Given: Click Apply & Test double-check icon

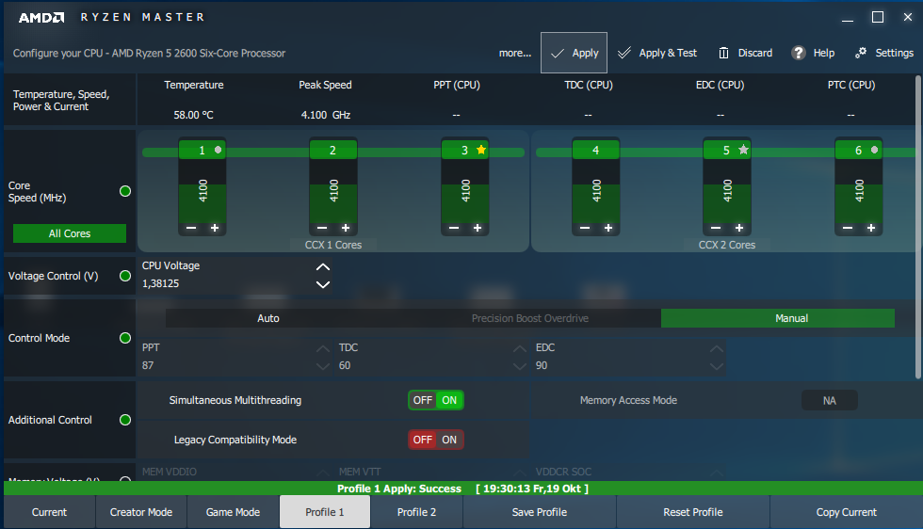Looking at the screenshot, I should click(624, 53).
